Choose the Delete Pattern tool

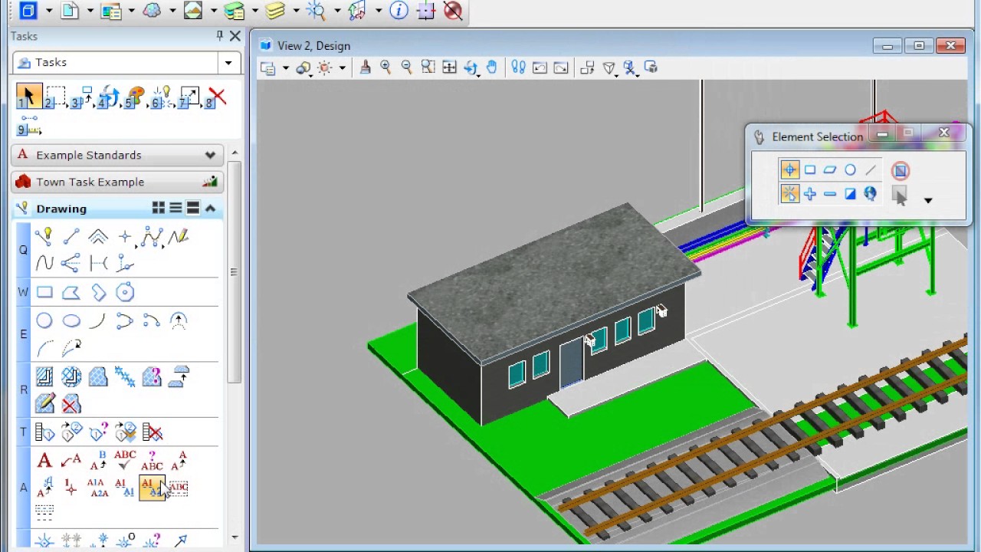point(71,404)
